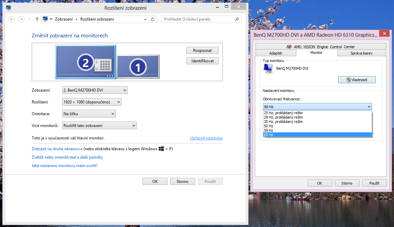Image resolution: width=394 pixels, height=227 pixels.
Task: Close the Rozlišení zobrazení window
Action: (x=239, y=7)
